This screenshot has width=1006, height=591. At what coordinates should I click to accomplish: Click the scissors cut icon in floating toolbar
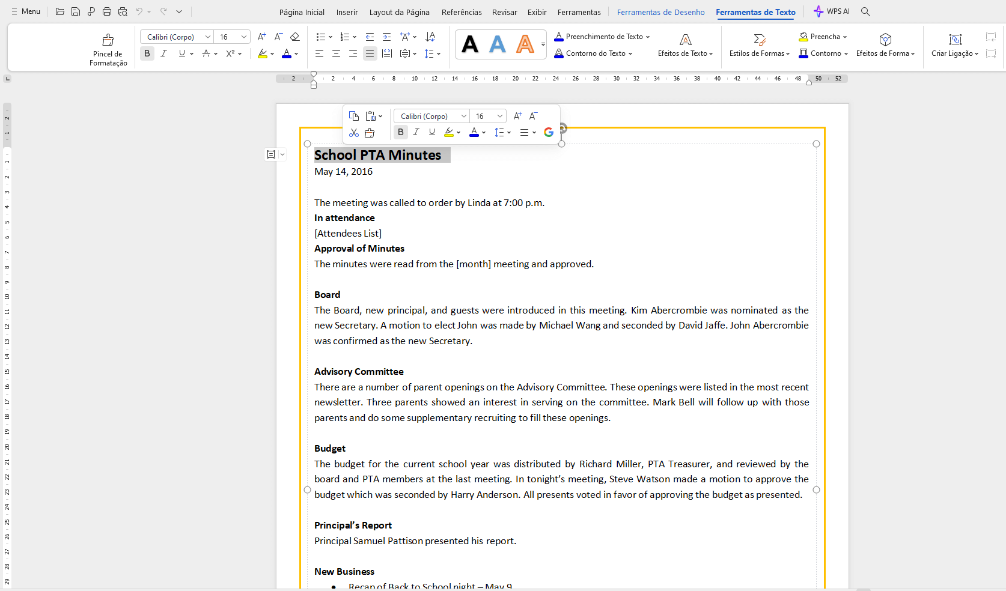click(354, 133)
